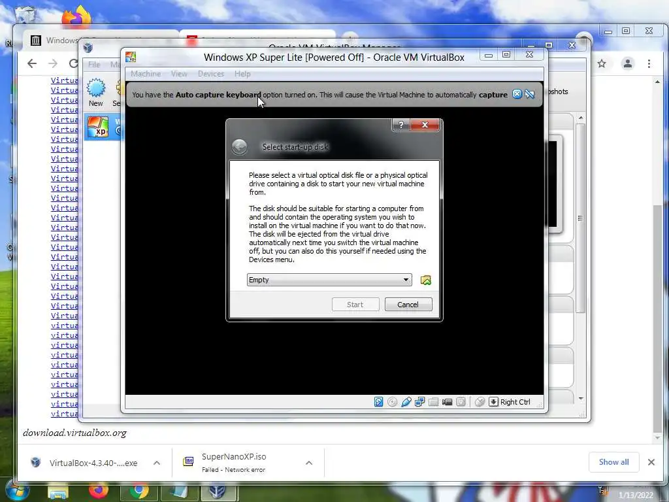The image size is (669, 502).
Task: Open Firefox desktop shortcut icon
Action: click(77, 16)
